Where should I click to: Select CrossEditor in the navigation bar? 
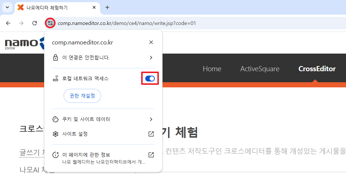[x=317, y=69]
